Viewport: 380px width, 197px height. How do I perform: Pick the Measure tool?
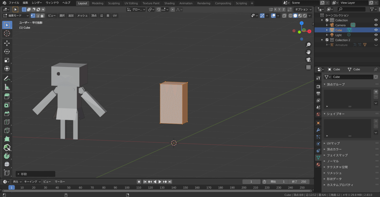(7, 87)
